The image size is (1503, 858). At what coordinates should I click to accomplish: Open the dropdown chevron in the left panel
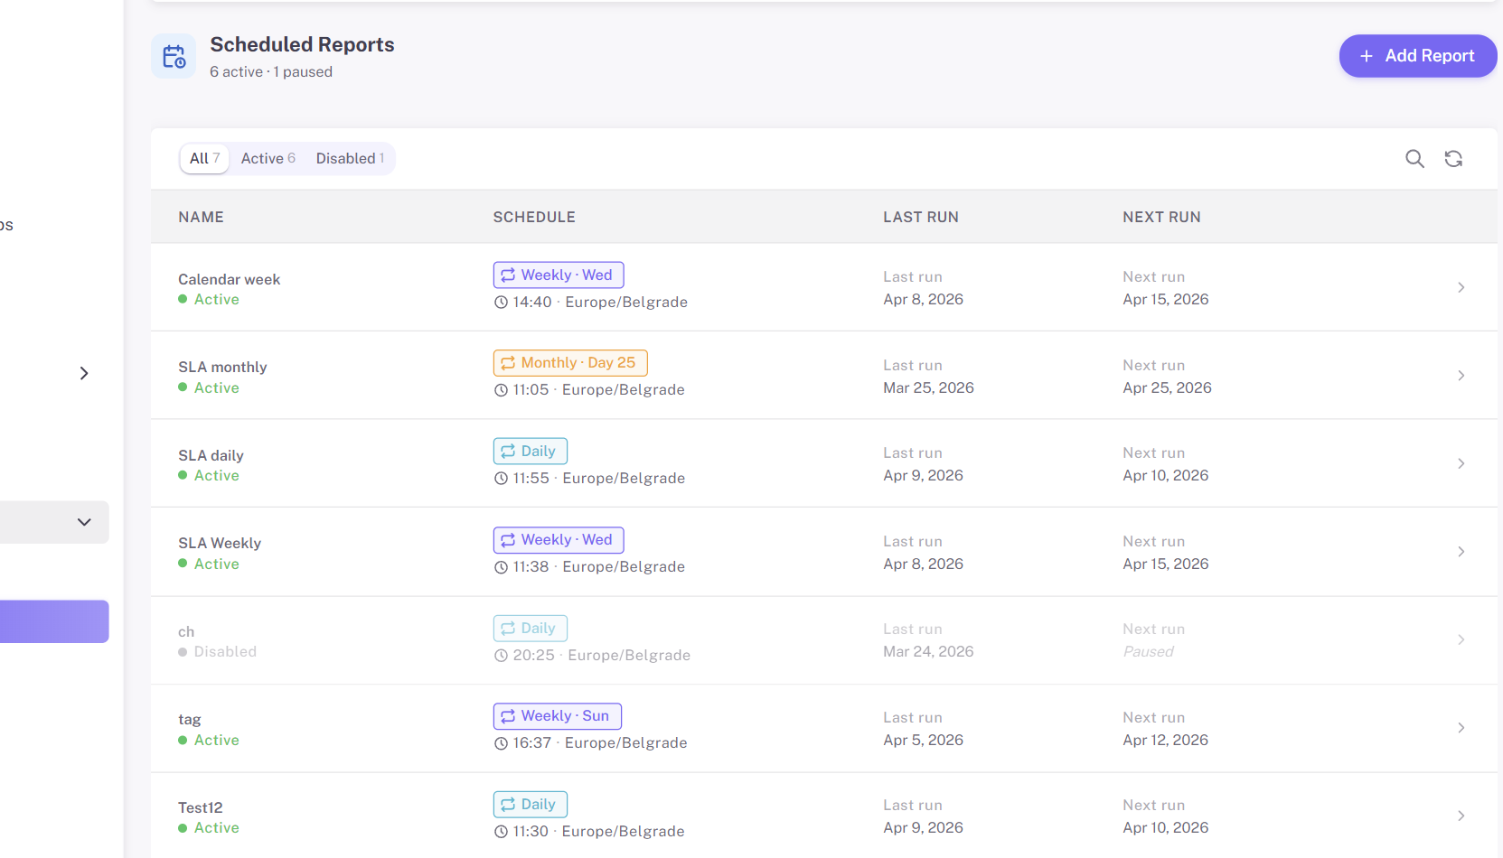pos(84,522)
